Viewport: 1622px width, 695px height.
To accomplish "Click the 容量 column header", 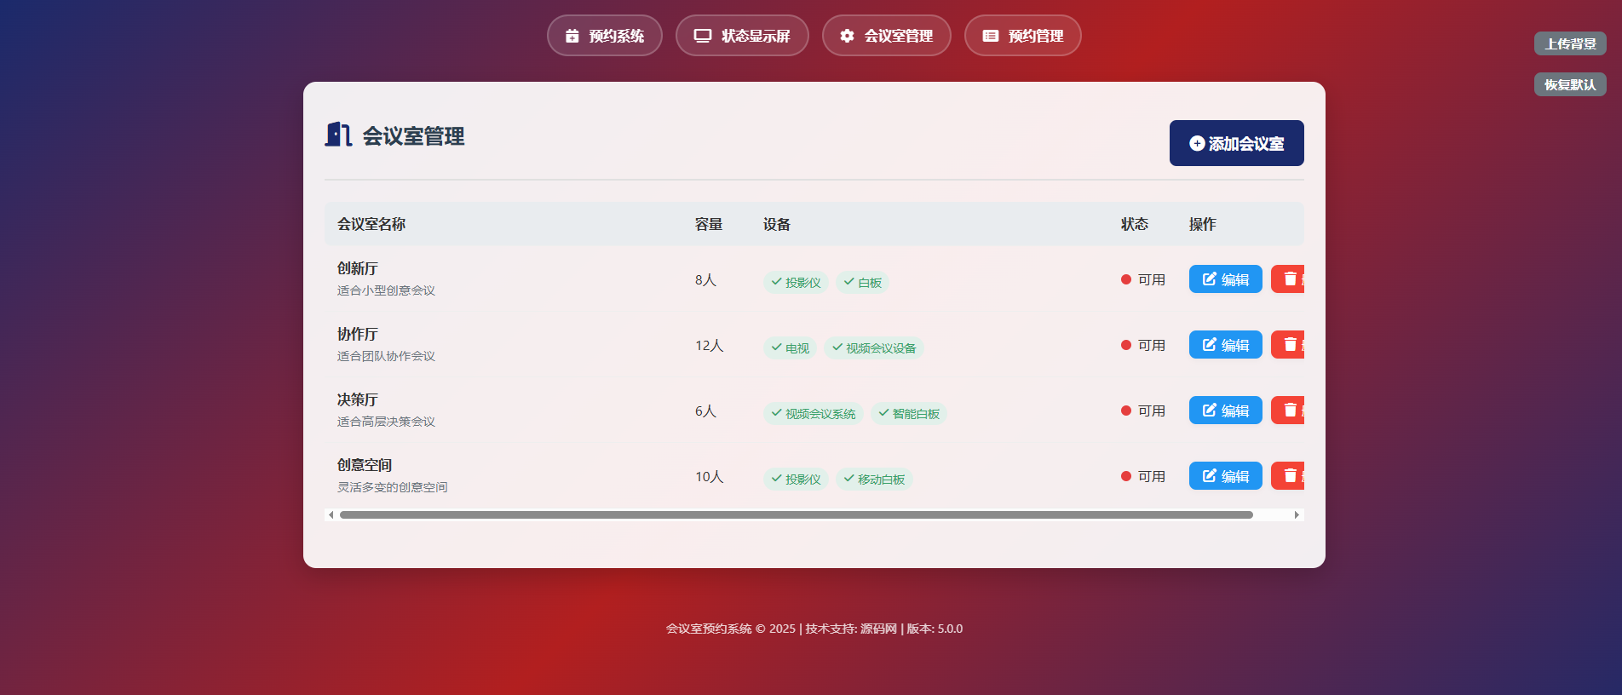I will [x=709, y=224].
